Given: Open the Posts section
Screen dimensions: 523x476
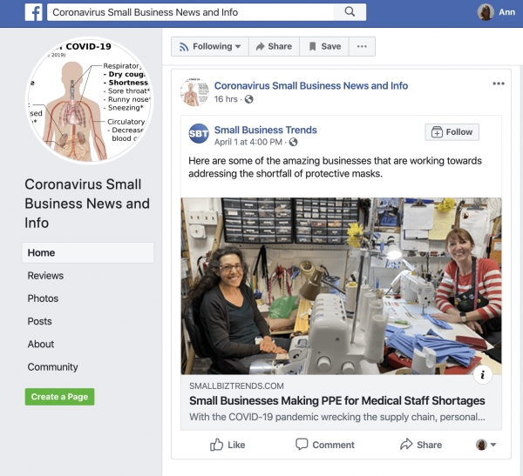Looking at the screenshot, I should coord(40,321).
